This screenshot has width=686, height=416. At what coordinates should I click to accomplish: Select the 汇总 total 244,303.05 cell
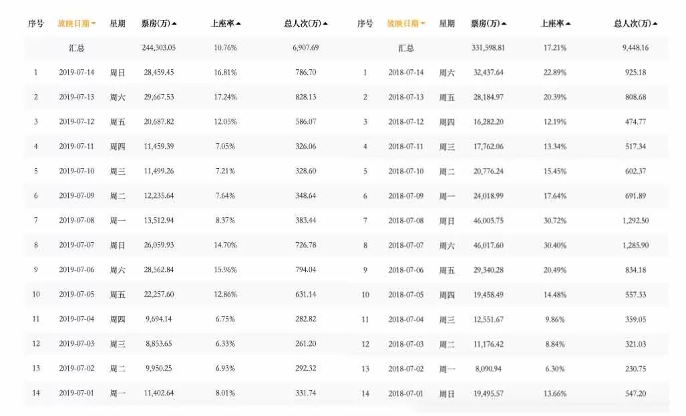tap(159, 47)
